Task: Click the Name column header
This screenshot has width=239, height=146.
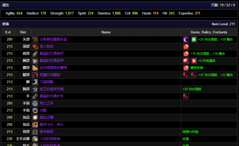Action: tap(106, 32)
